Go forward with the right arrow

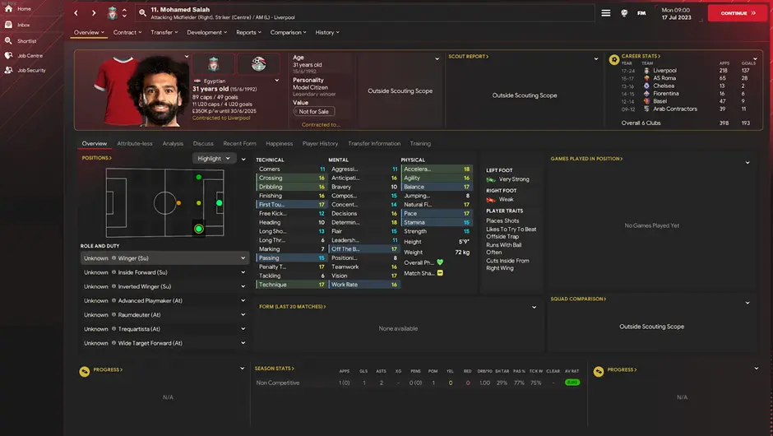94,13
